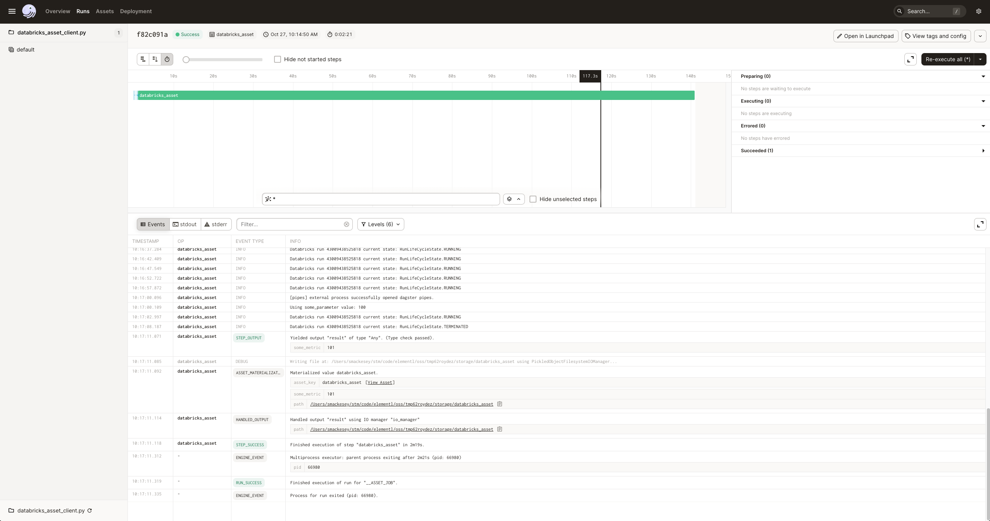Follow the View Asset link
The width and height of the screenshot is (990, 521).
(x=379, y=382)
